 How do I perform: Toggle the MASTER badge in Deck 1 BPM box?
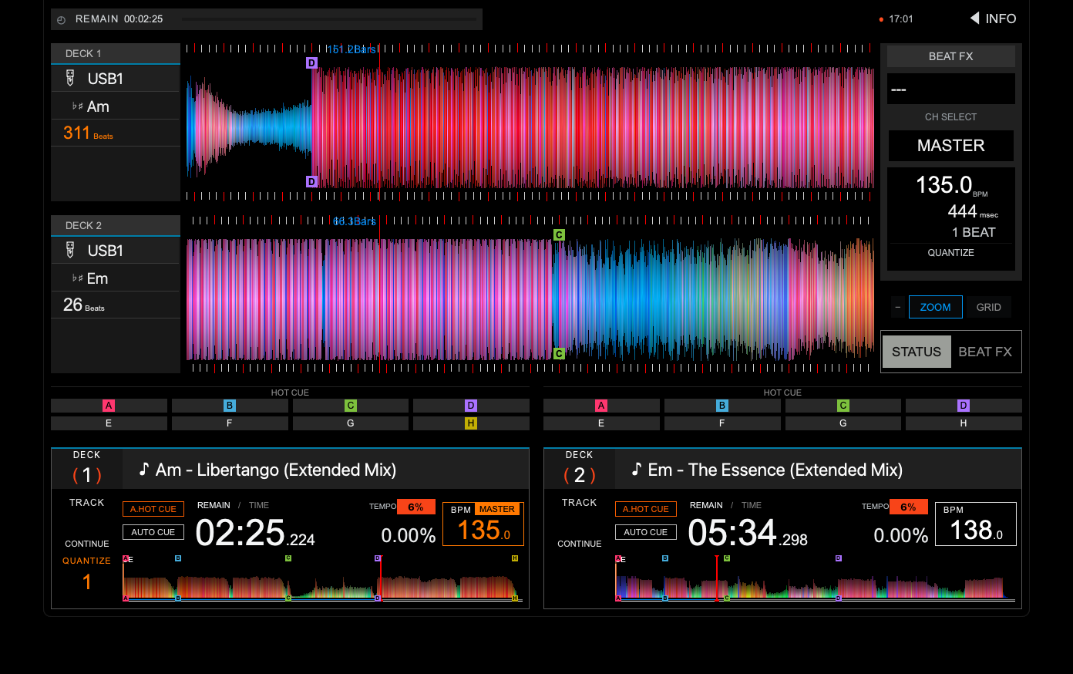(497, 509)
